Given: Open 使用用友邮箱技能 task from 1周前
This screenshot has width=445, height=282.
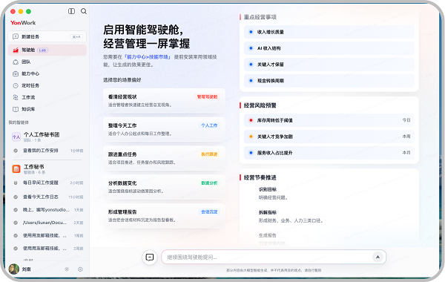Looking at the screenshot, I should point(47,235).
